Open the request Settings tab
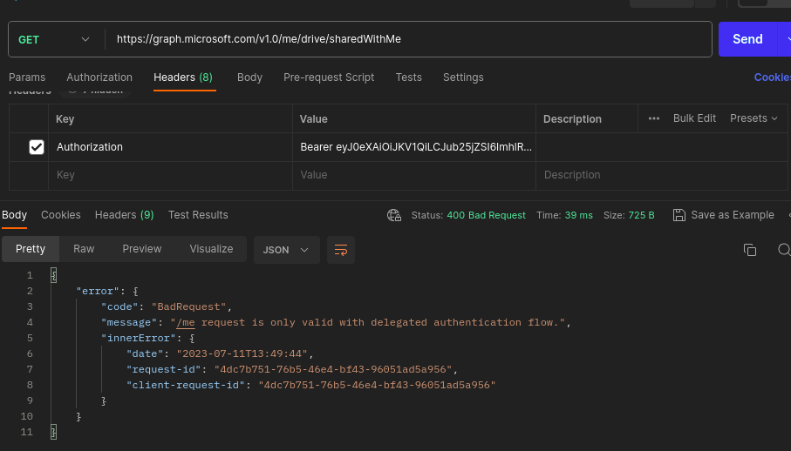This screenshot has height=451, width=791. (463, 77)
